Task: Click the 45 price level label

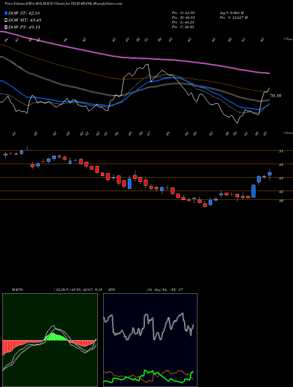Action: [281, 178]
